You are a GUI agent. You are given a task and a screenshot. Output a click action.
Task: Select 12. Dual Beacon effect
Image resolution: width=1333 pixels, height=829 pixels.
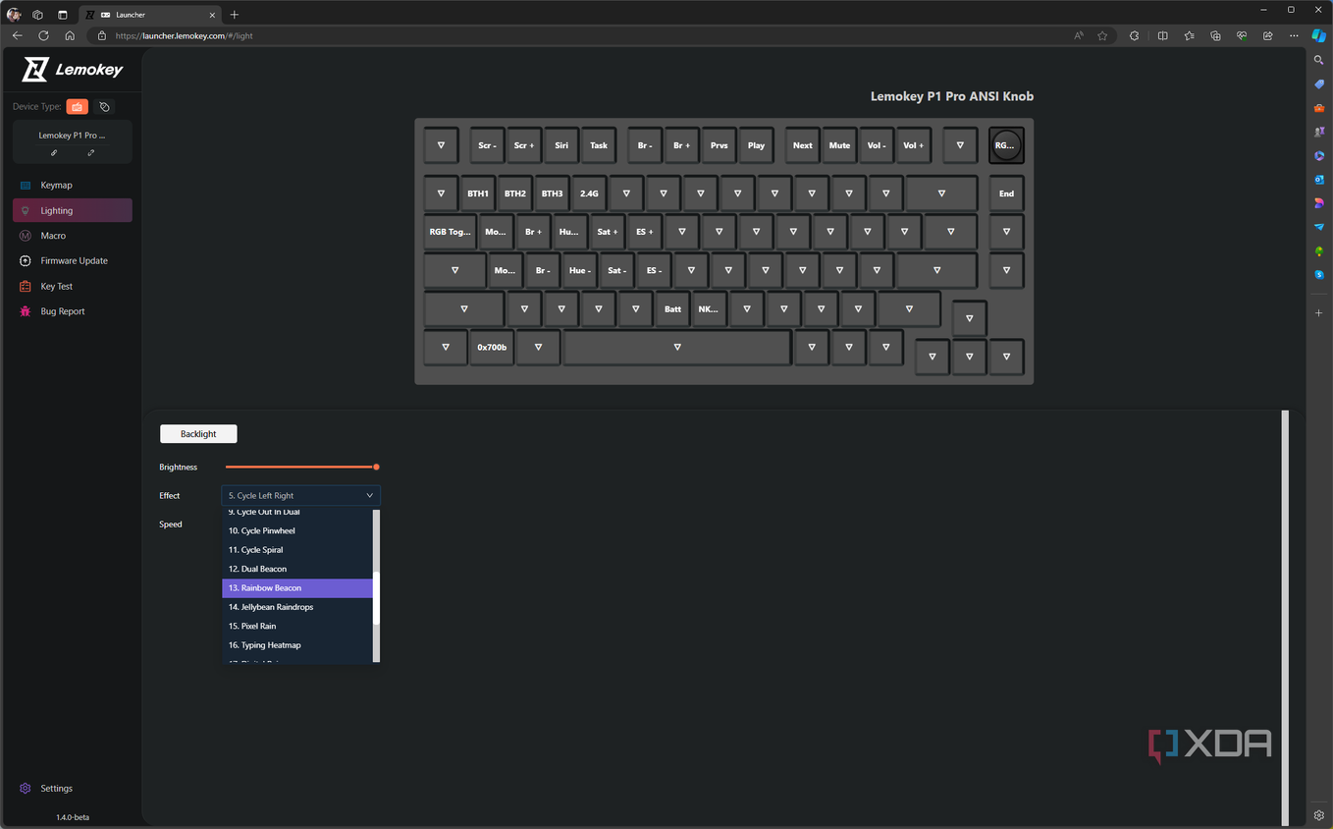coord(297,569)
